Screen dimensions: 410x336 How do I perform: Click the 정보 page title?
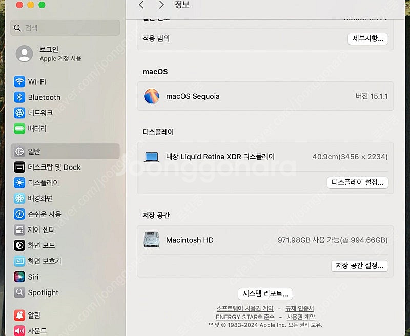coord(182,5)
